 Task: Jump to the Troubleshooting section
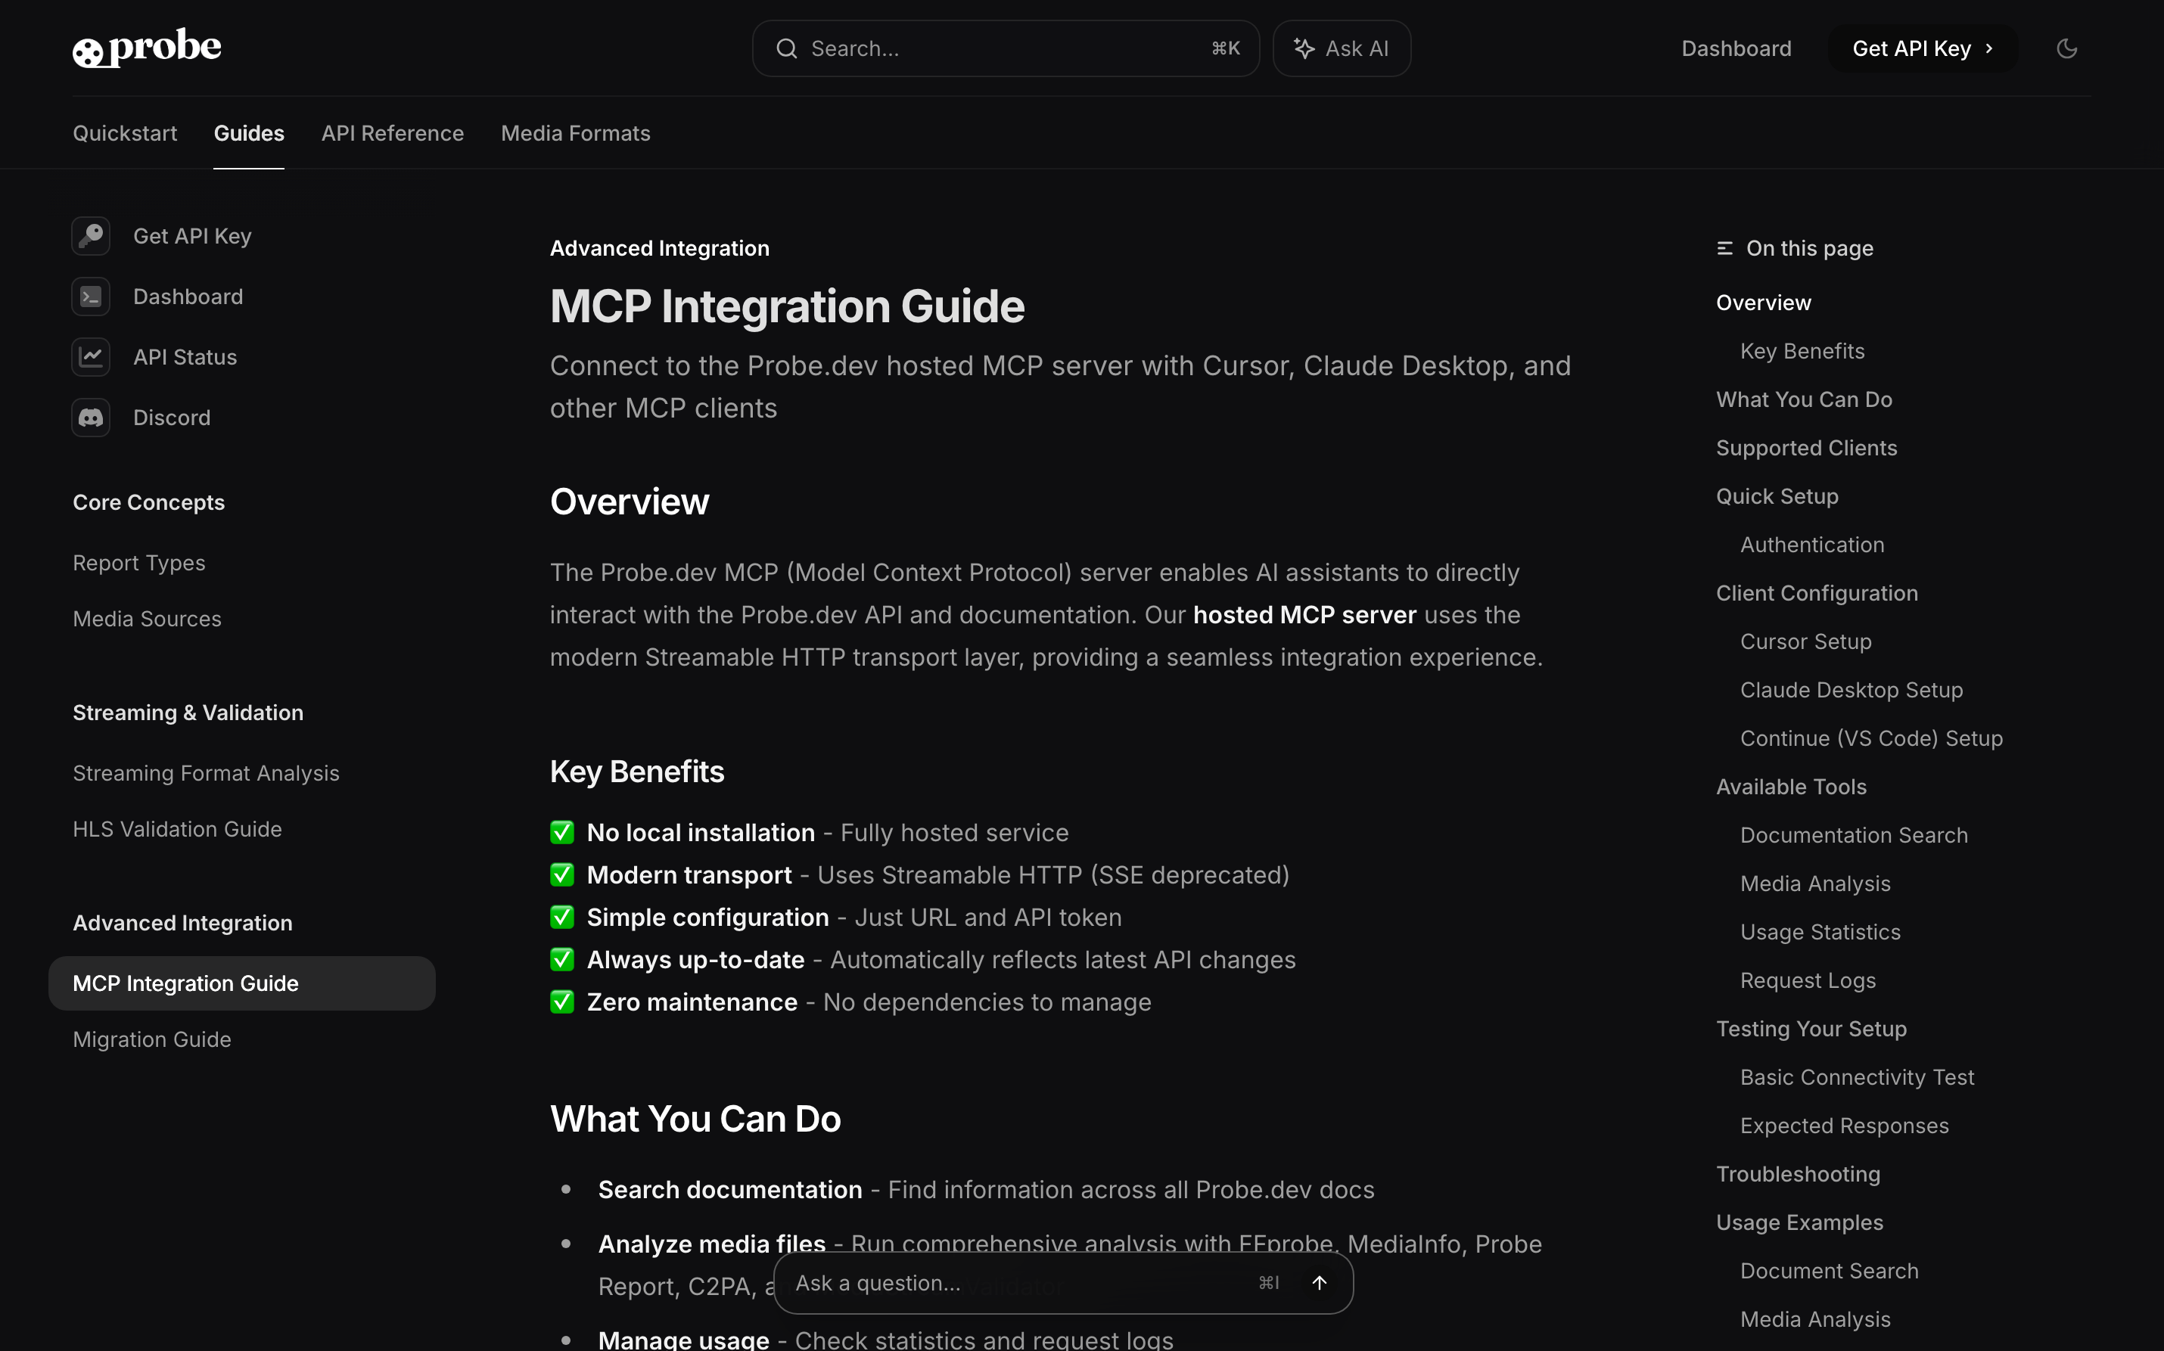(1798, 1174)
